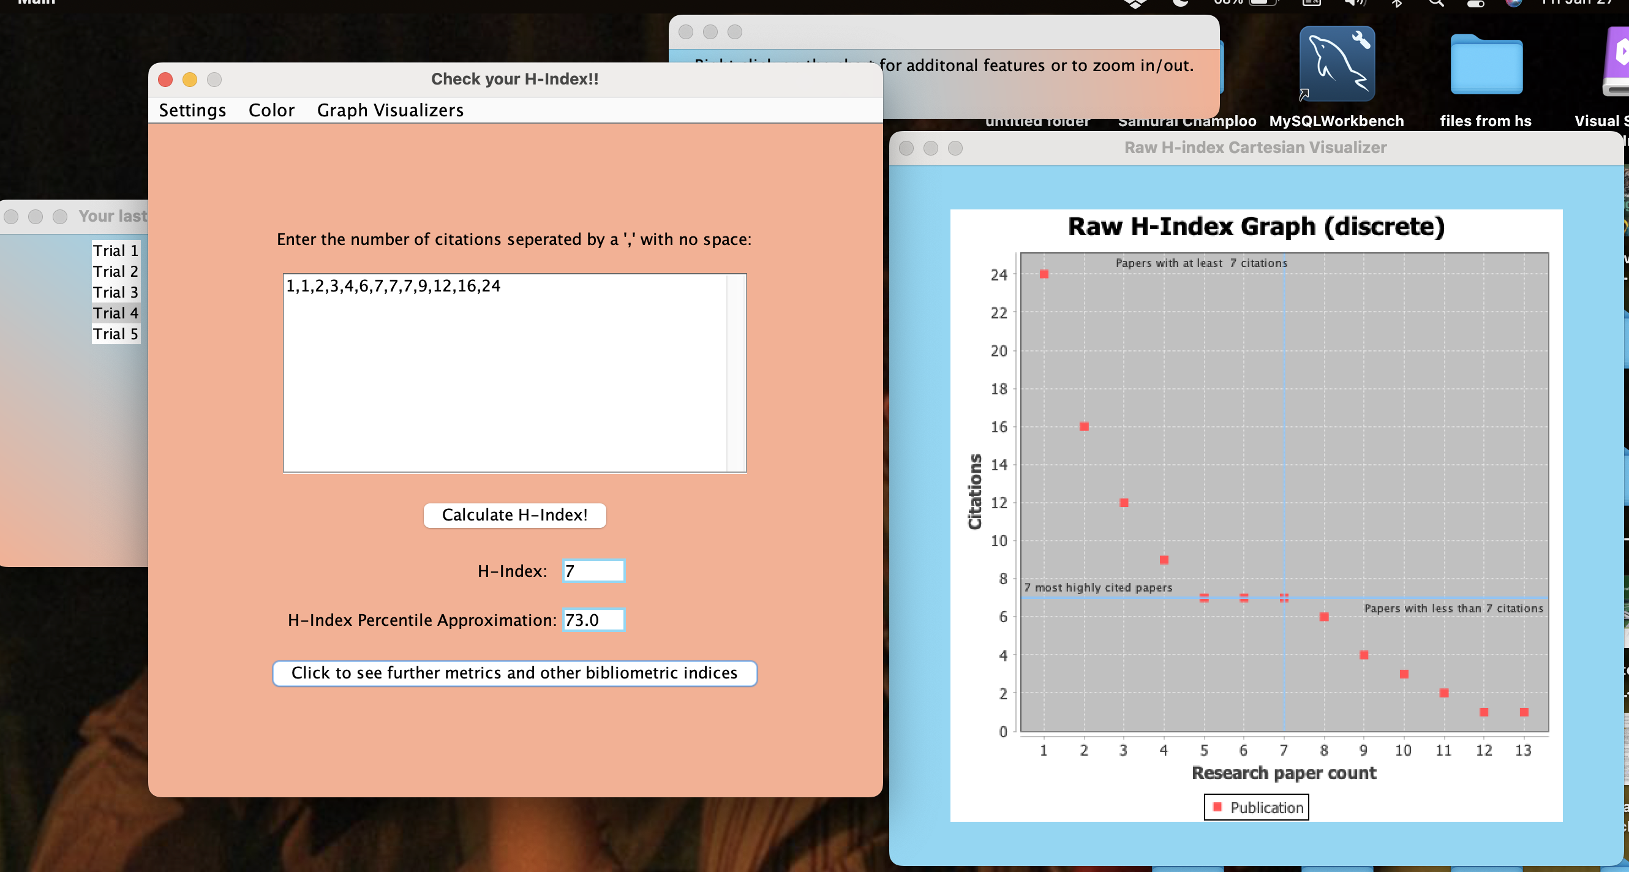
Task: Click to see further metrics button
Action: (x=514, y=673)
